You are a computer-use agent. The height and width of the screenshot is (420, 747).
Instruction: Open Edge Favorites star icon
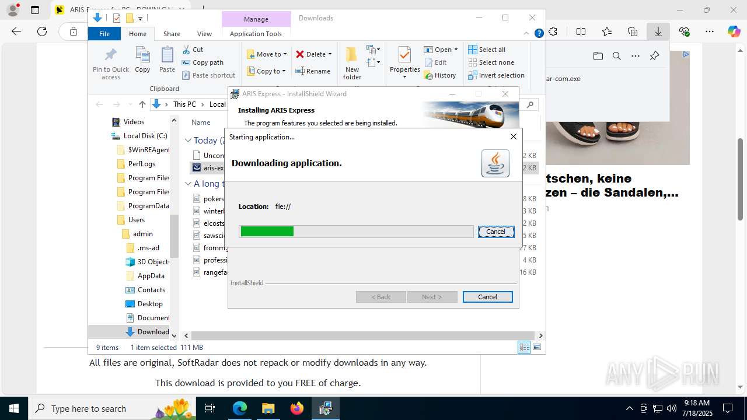click(607, 32)
